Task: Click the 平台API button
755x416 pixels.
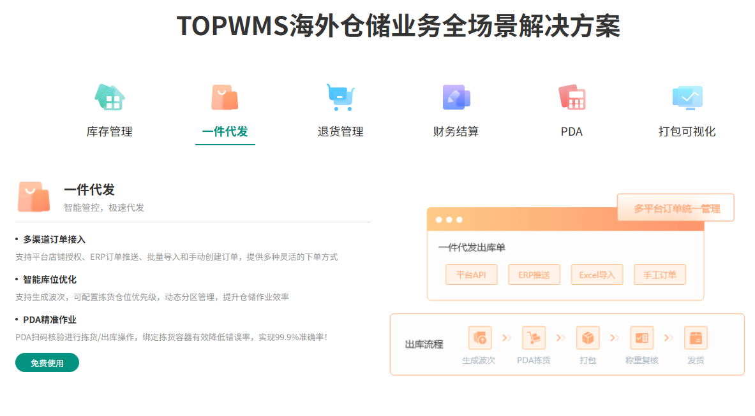Action: [471, 275]
